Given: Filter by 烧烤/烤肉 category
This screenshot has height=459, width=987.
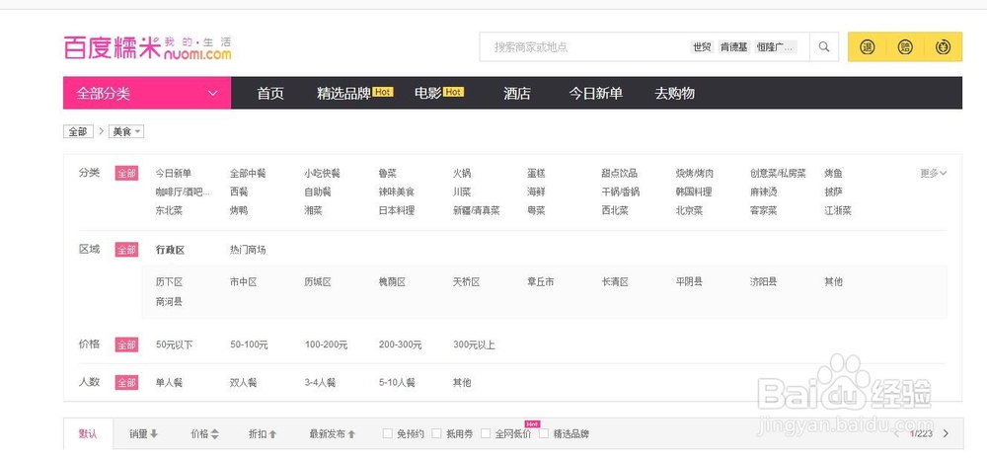Looking at the screenshot, I should pos(695,173).
